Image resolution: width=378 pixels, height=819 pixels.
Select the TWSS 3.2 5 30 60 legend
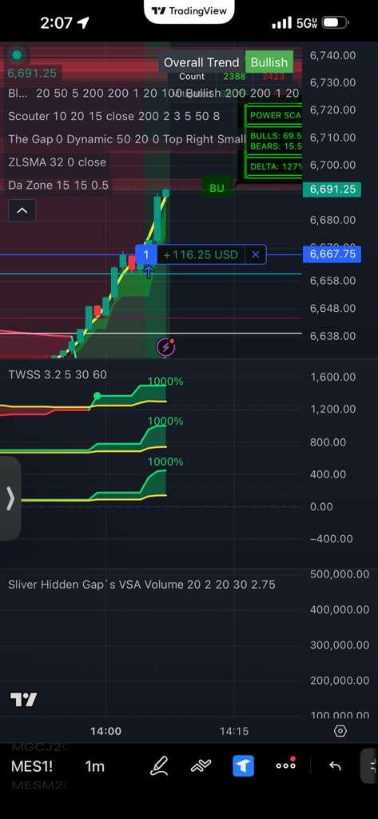coord(58,374)
